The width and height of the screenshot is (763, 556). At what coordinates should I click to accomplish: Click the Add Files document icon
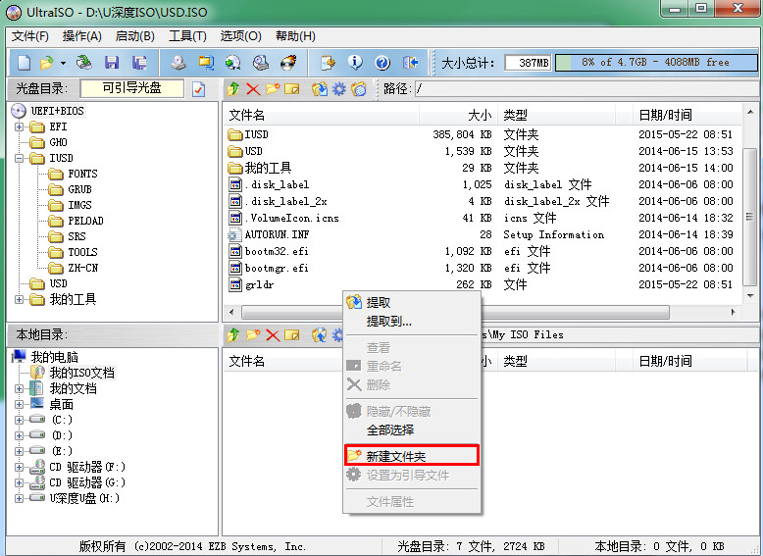click(x=328, y=63)
